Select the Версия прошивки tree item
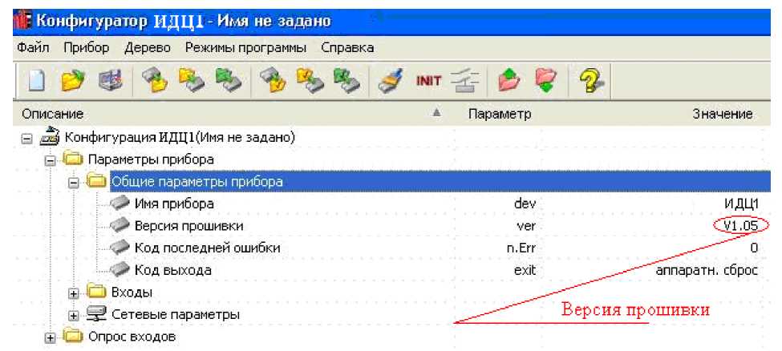 188,226
